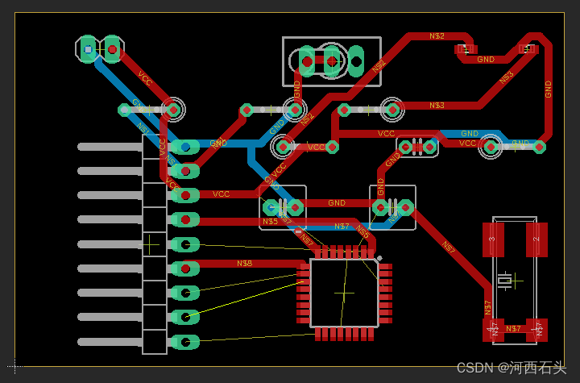Viewport: 580px width, 383px height.
Task: Select pad 3 of the crystal footprint
Action: [x=492, y=239]
